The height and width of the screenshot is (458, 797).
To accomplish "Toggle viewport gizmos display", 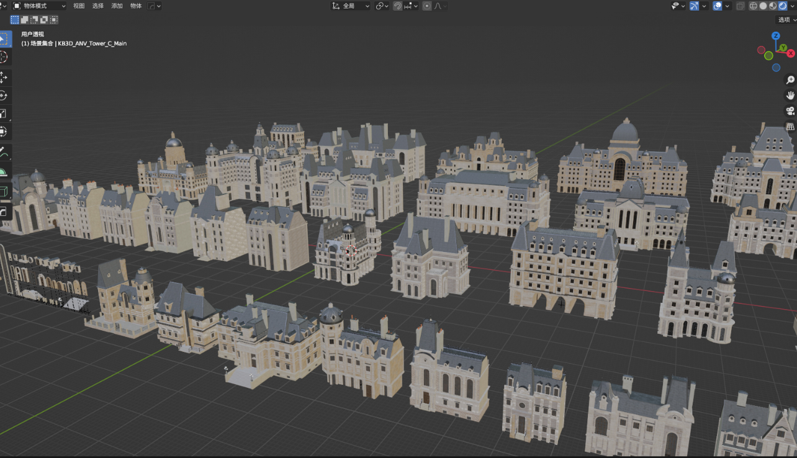I will [695, 6].
